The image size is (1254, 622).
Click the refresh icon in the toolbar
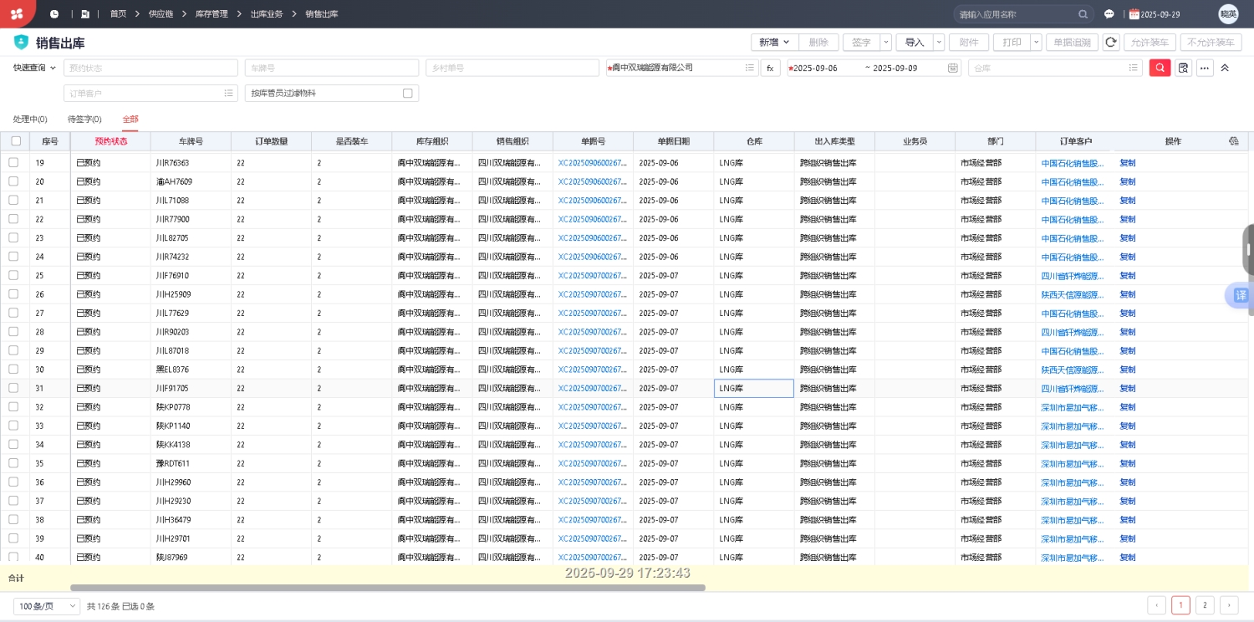point(1110,42)
